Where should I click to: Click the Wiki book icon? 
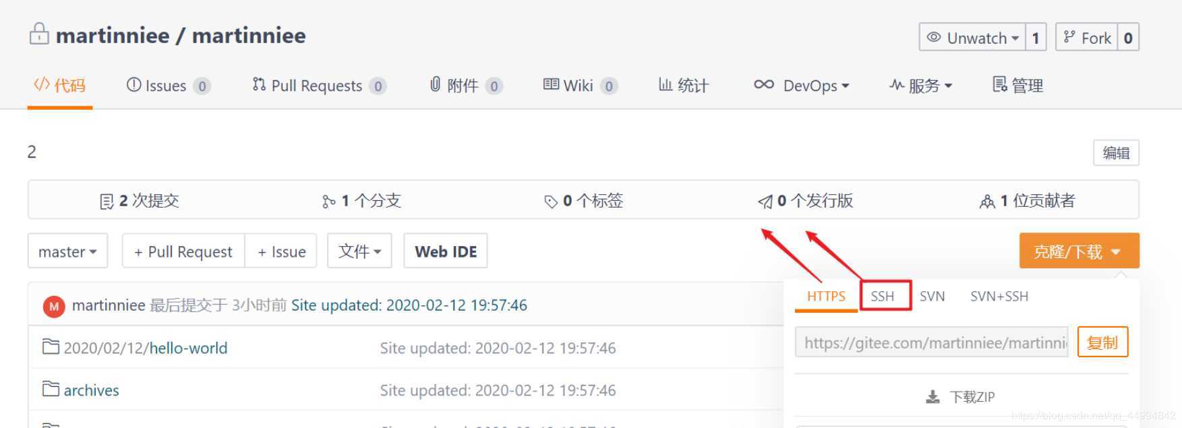pyautogui.click(x=551, y=84)
